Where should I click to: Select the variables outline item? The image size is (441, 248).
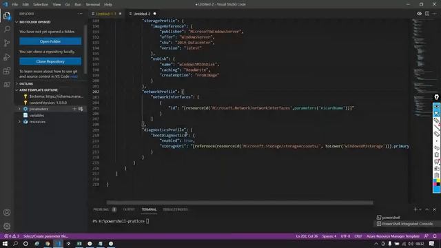[37, 115]
